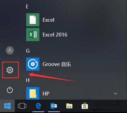The image size is (127, 113).
Task: Open the app labeled Excel
Action: coord(49,20)
